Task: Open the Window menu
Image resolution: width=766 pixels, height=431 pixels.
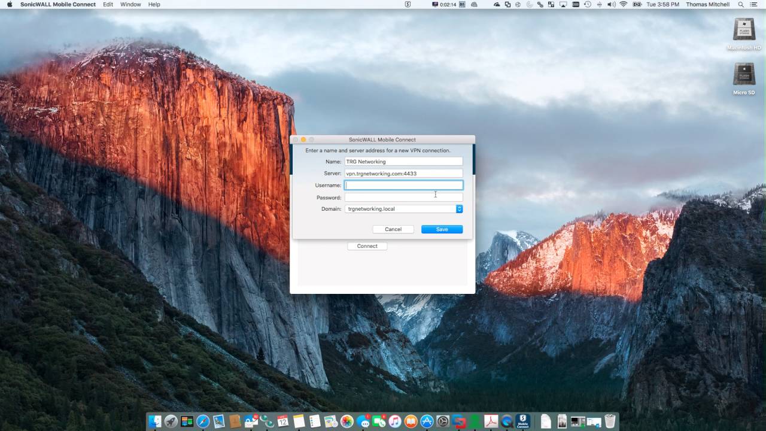Action: [130, 4]
